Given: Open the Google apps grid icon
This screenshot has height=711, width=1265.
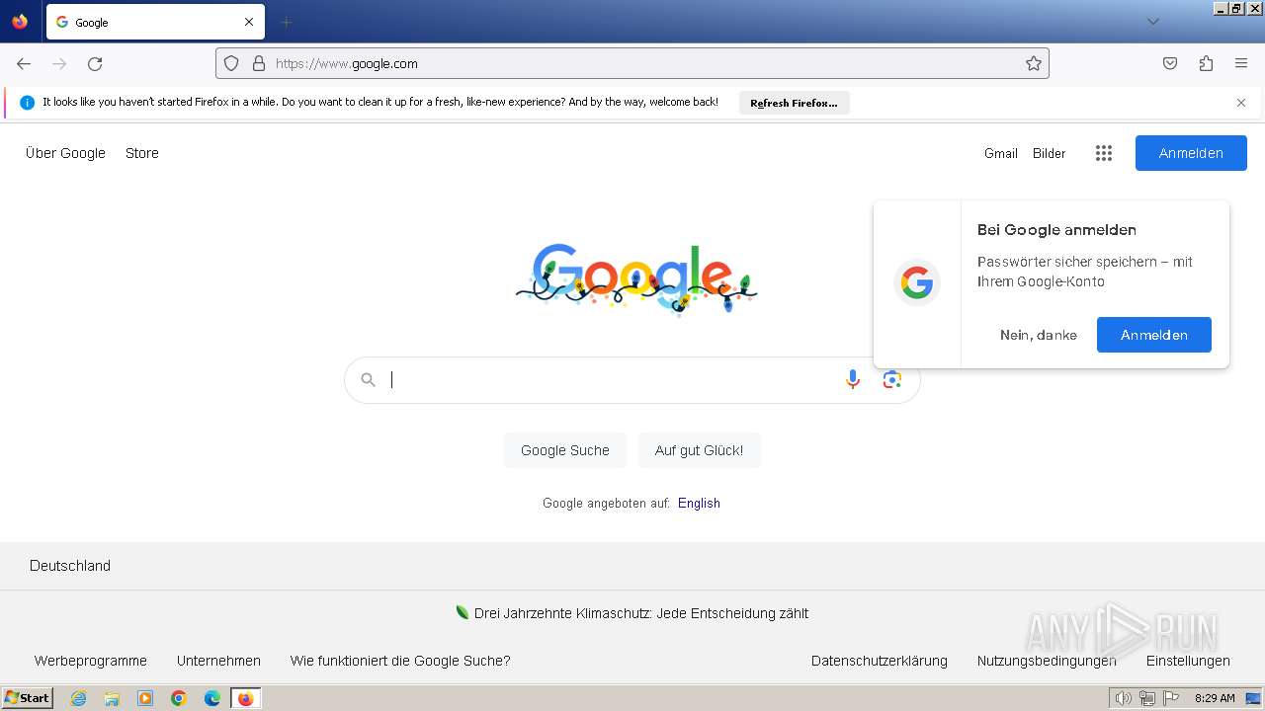Looking at the screenshot, I should coord(1104,153).
